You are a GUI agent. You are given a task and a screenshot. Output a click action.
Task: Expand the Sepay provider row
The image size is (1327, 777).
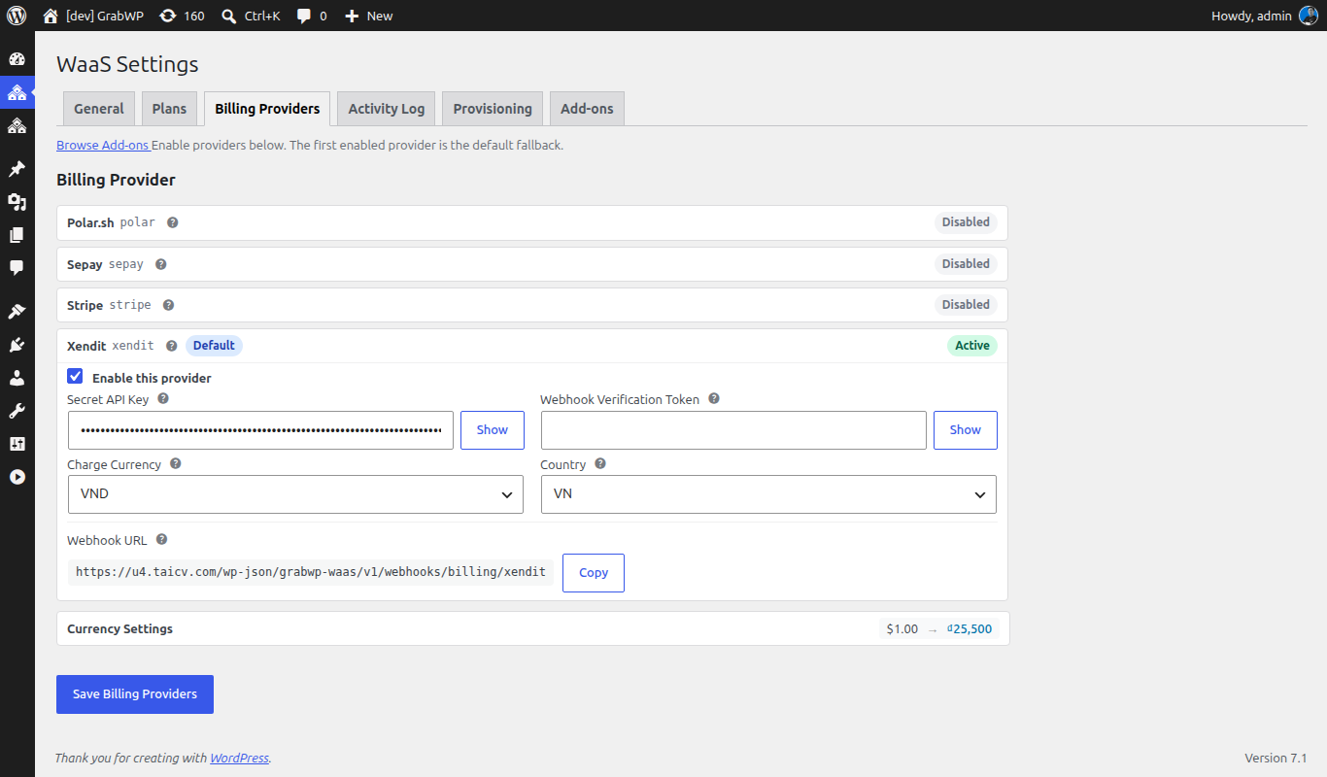pos(532,264)
